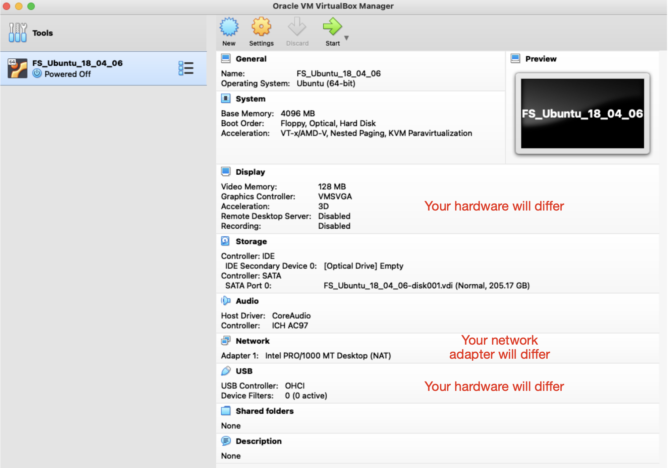Screen dimensions: 668x468
Task: Open the Tools icon in sidebar
Action: (18, 33)
